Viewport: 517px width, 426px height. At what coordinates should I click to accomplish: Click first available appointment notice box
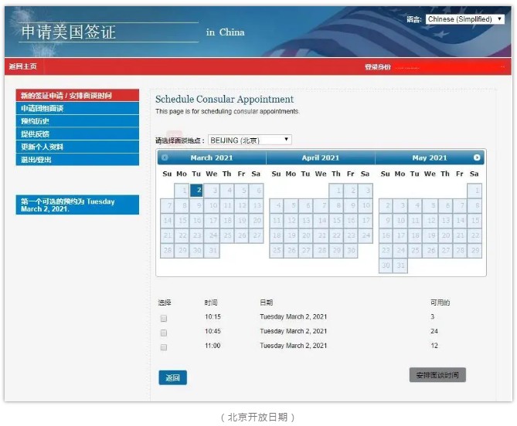[x=77, y=205]
